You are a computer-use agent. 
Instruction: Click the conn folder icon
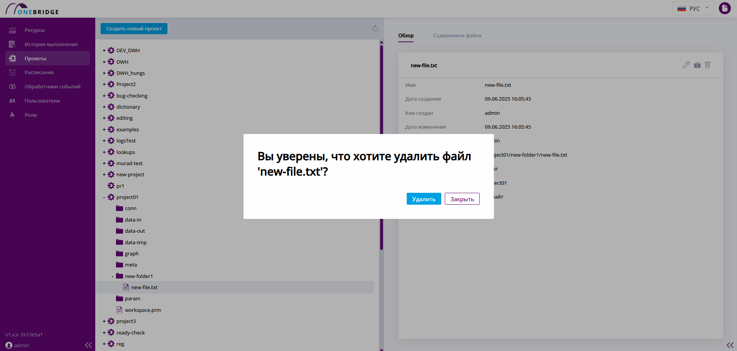point(119,208)
